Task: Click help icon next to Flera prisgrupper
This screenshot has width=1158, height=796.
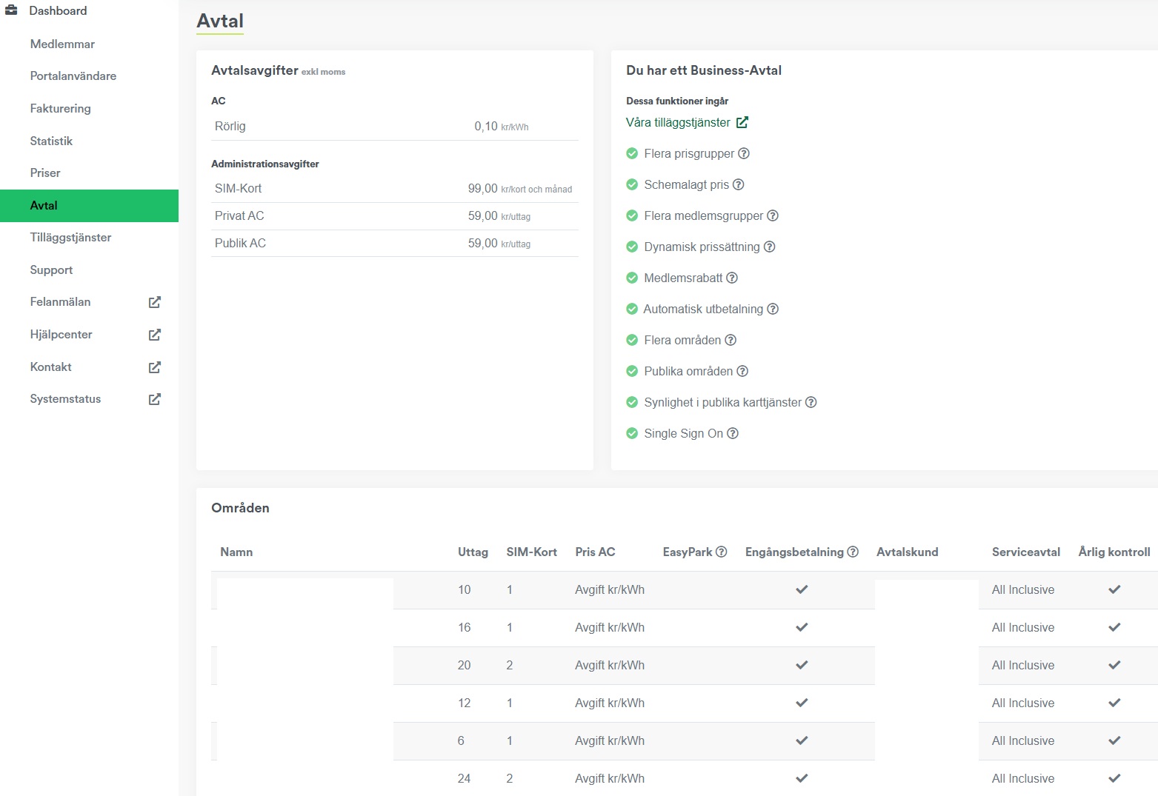Action: (744, 153)
